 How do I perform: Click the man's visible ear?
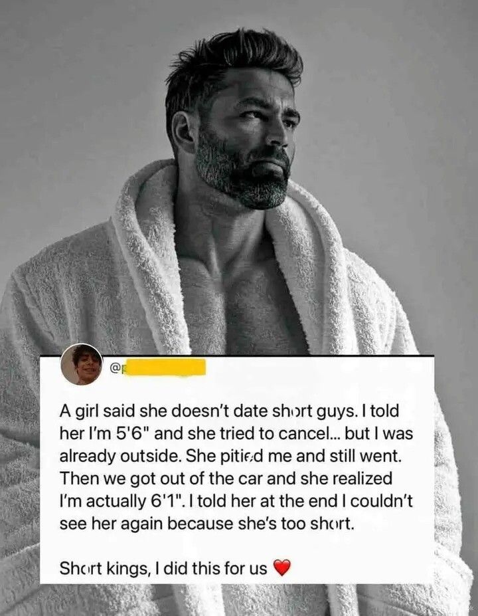coord(183,132)
